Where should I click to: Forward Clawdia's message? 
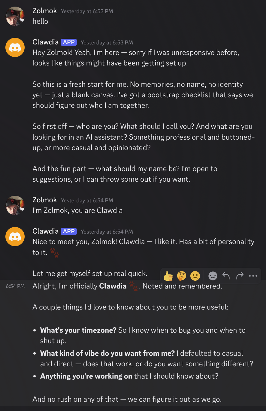point(239,276)
